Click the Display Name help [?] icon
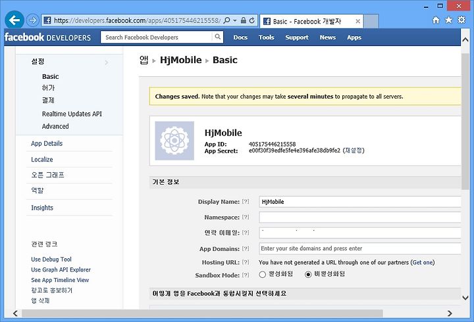This screenshot has width=474, height=322. [246, 201]
